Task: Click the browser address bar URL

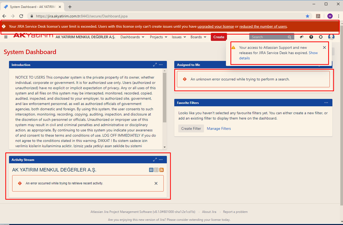Action: [x=82, y=16]
